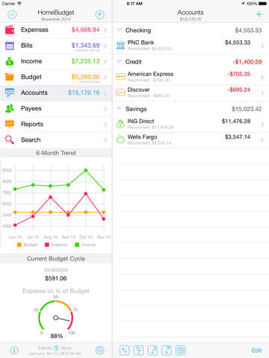The width and height of the screenshot is (269, 358).
Task: Open the Search menu label
Action: click(x=31, y=139)
